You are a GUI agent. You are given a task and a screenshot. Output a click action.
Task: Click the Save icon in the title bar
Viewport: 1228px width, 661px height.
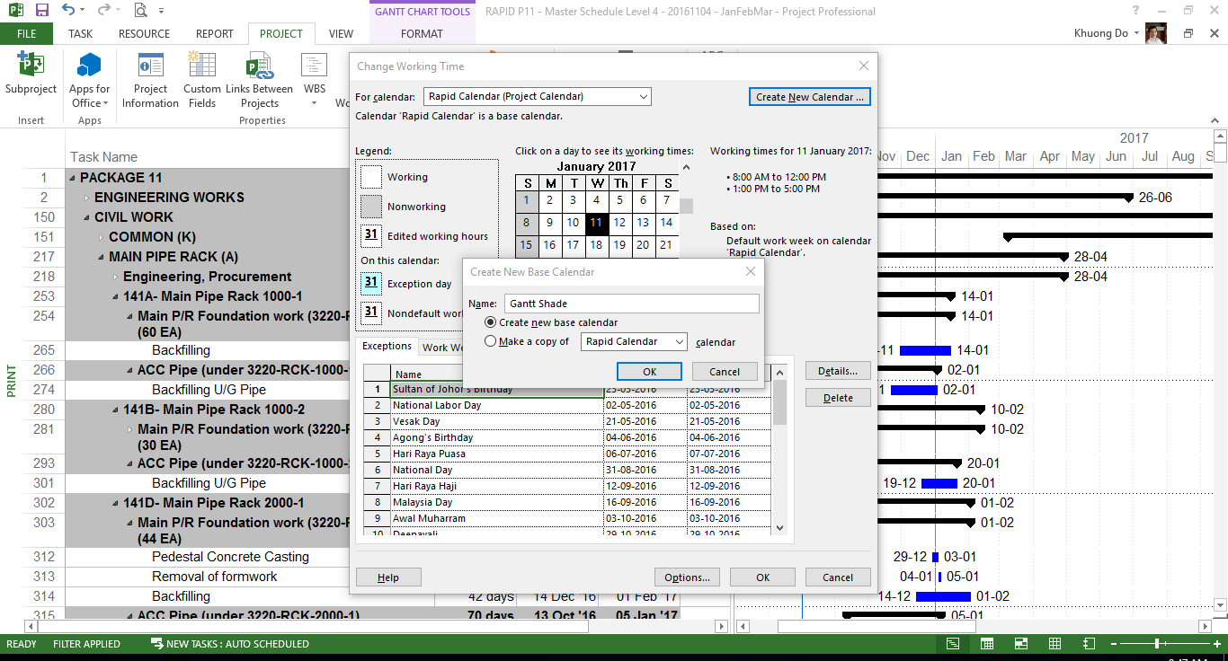point(42,11)
